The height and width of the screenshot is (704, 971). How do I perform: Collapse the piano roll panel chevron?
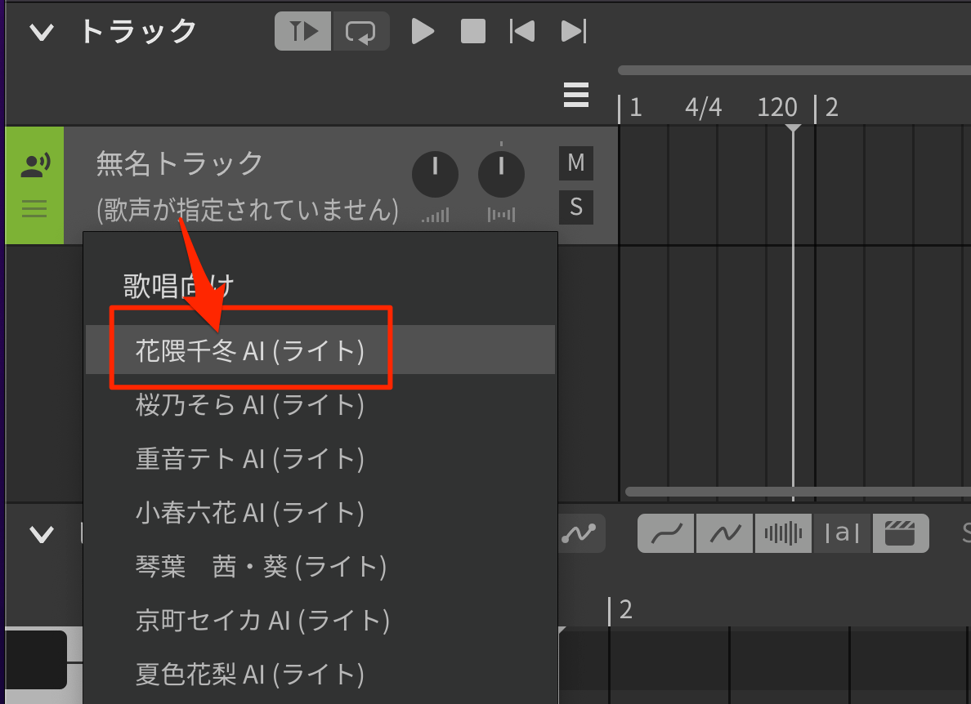pyautogui.click(x=42, y=533)
